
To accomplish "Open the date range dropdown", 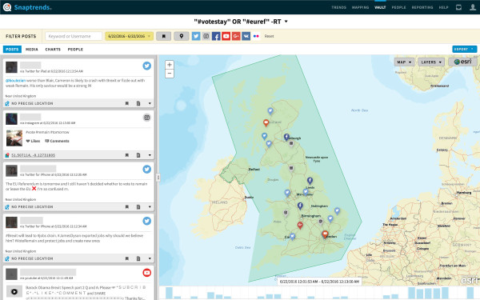I will coord(129,36).
